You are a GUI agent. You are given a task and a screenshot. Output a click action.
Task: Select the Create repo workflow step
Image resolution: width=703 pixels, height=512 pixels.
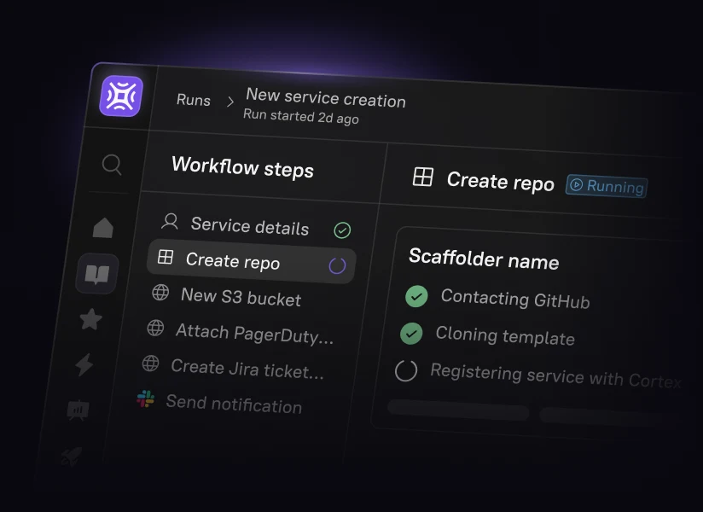click(x=232, y=261)
